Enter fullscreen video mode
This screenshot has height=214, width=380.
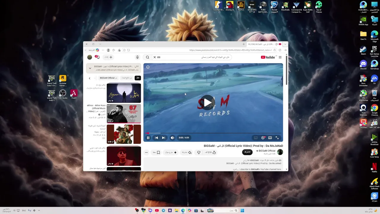tap(277, 138)
